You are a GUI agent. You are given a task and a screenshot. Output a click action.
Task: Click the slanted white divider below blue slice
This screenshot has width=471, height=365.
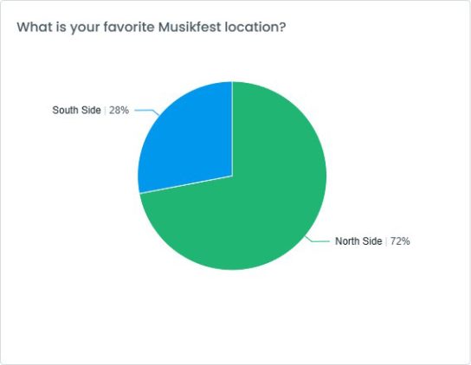pos(186,184)
